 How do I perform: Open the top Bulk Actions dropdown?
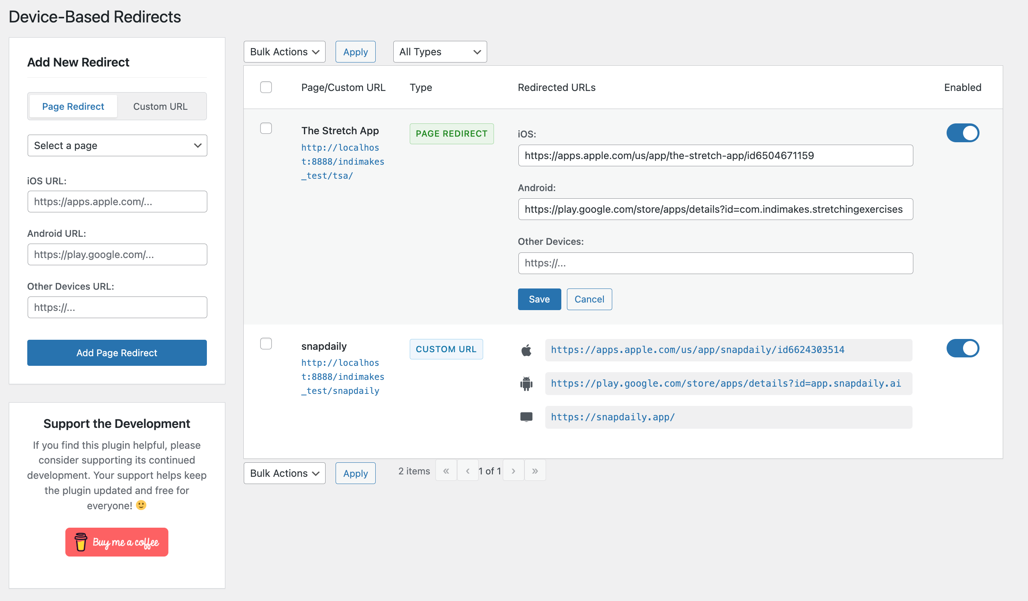point(284,52)
